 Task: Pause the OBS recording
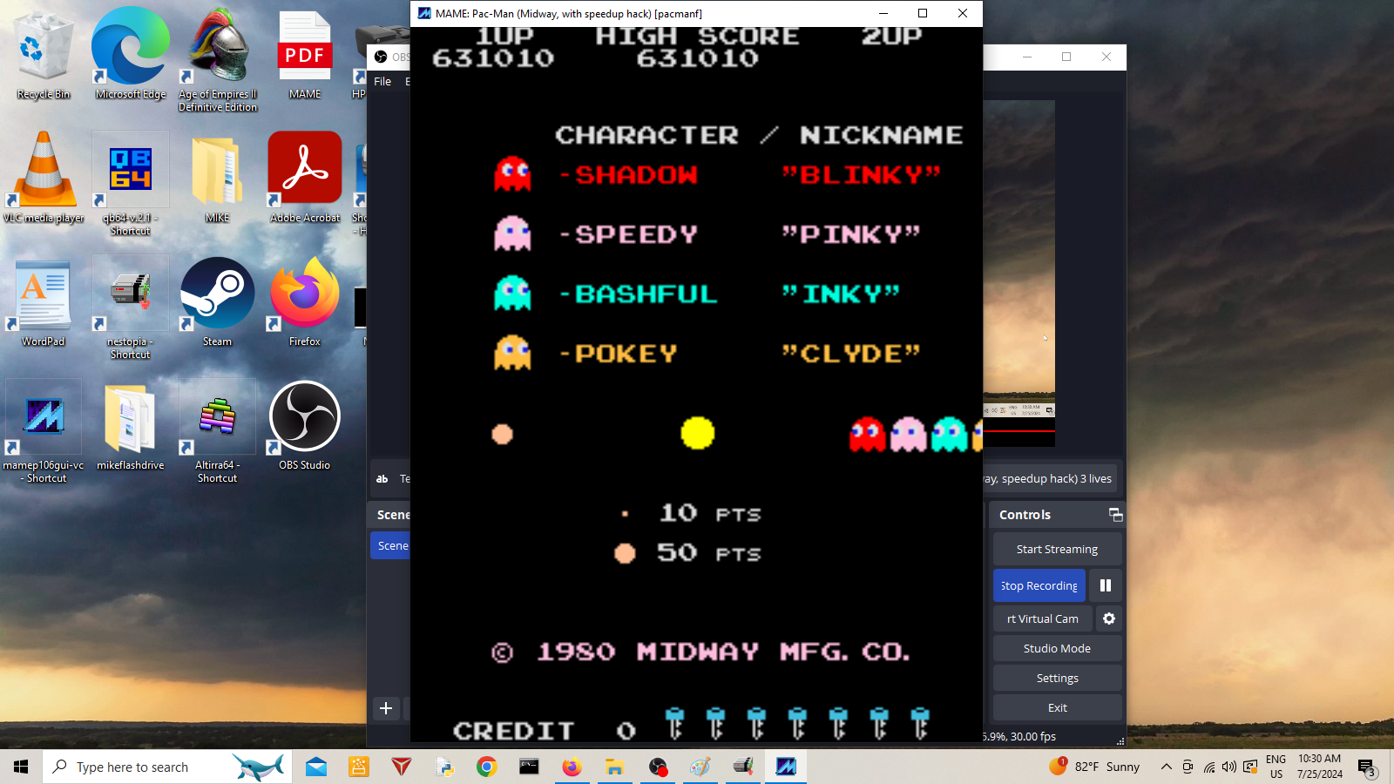coord(1105,585)
